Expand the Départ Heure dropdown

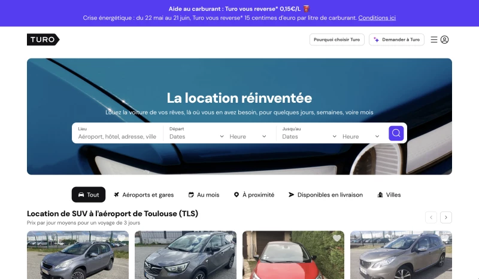[248, 137]
